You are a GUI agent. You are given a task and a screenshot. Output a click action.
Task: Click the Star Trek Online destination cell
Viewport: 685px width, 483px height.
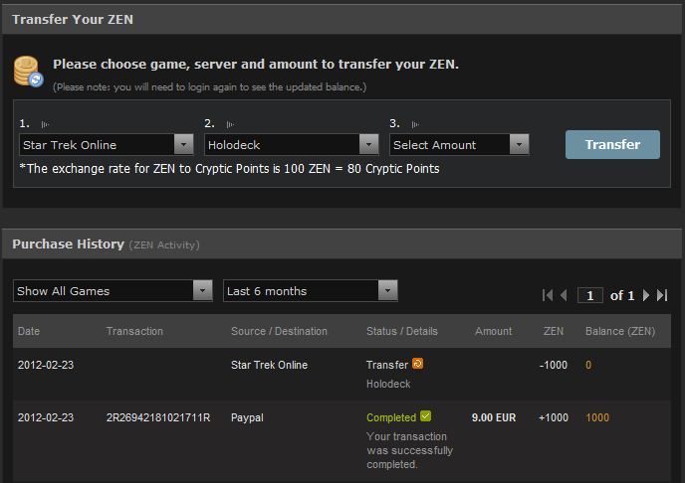coord(269,365)
